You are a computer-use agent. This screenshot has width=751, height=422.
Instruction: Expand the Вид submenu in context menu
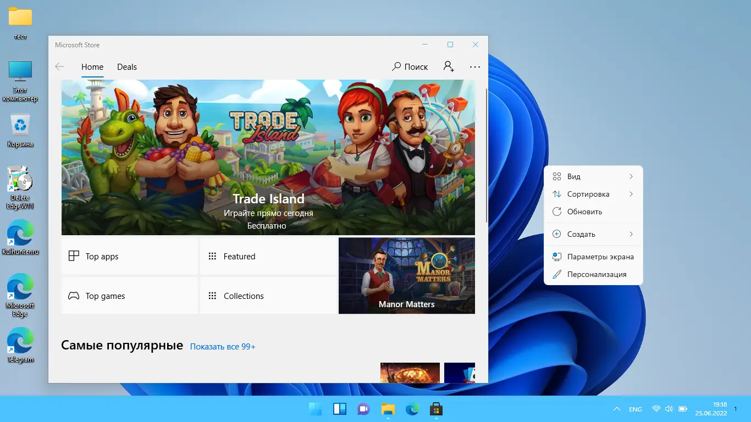click(593, 176)
